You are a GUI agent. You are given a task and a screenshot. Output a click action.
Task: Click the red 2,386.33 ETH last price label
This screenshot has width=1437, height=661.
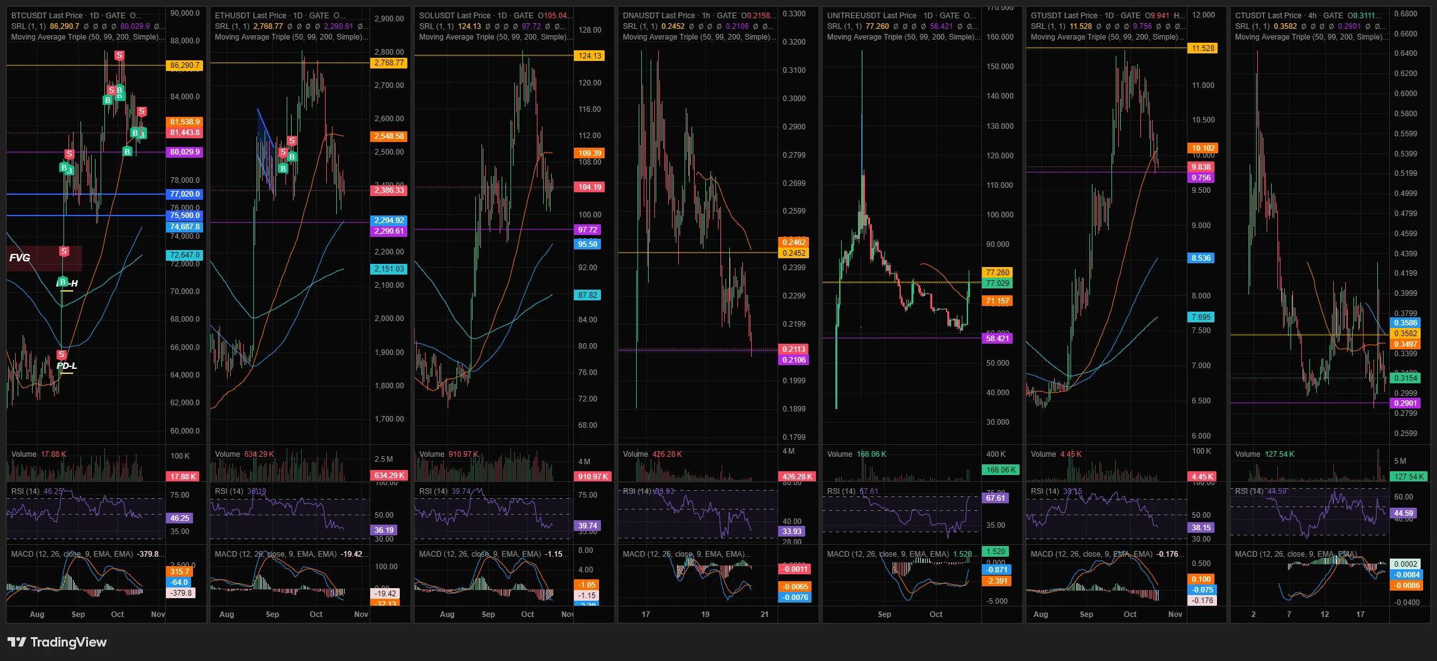point(389,190)
